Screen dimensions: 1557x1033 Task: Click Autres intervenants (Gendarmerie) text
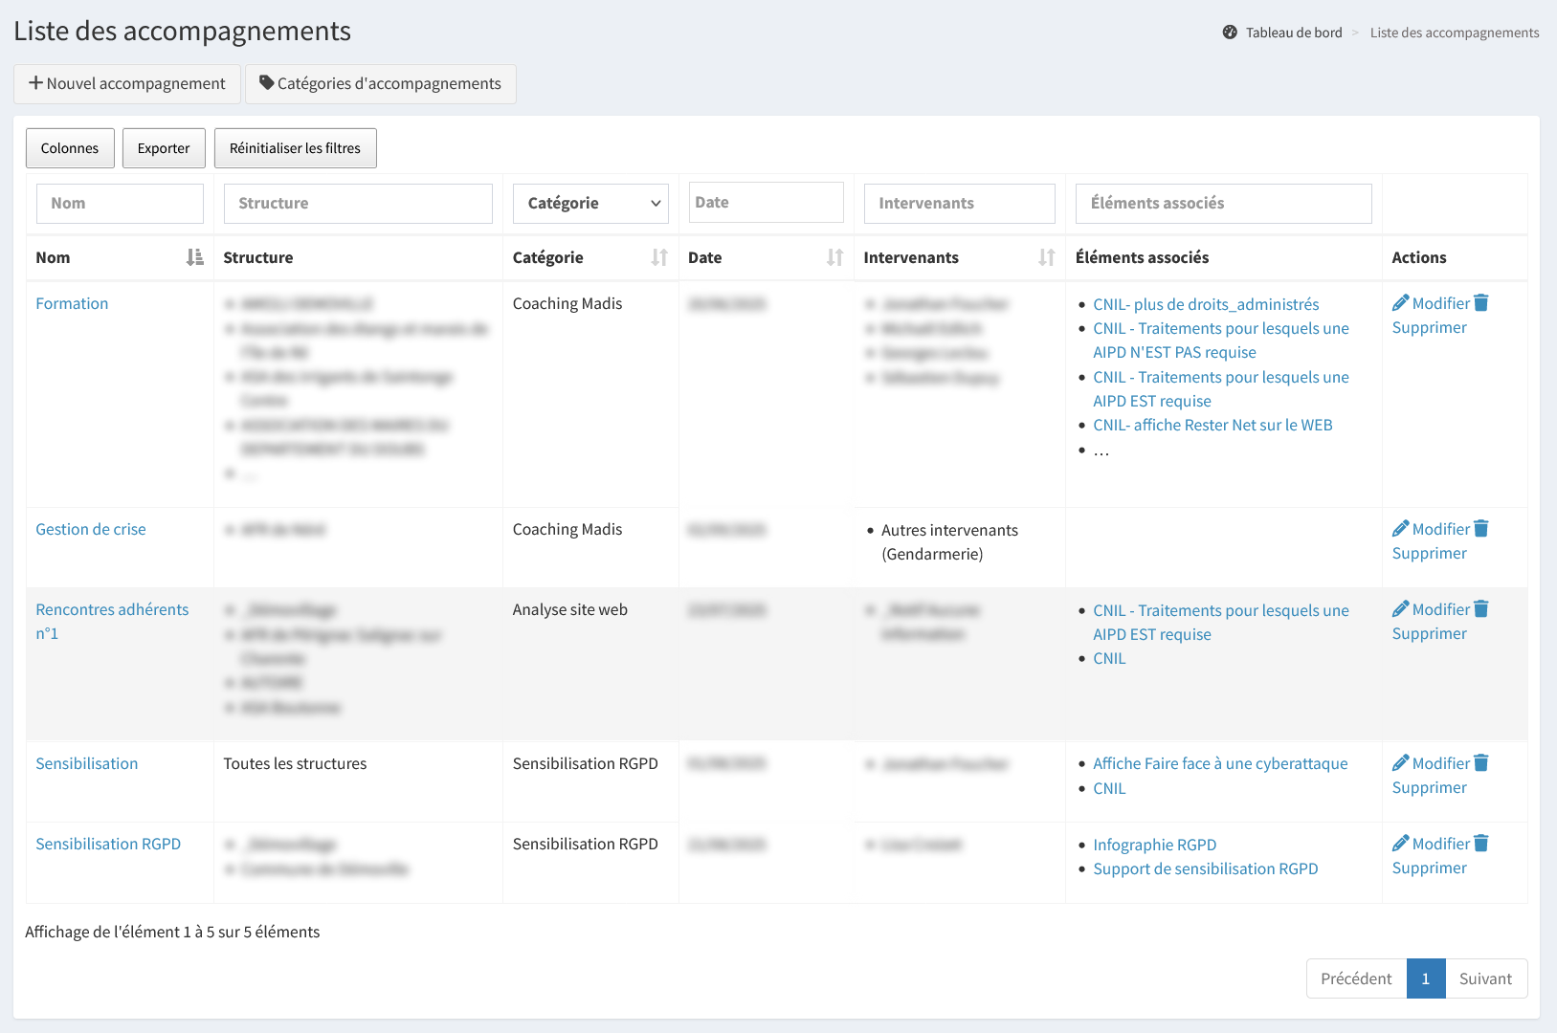coord(949,542)
